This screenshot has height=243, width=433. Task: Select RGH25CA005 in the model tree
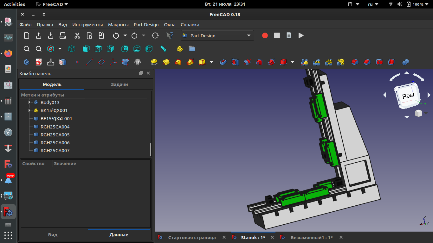(x=55, y=135)
